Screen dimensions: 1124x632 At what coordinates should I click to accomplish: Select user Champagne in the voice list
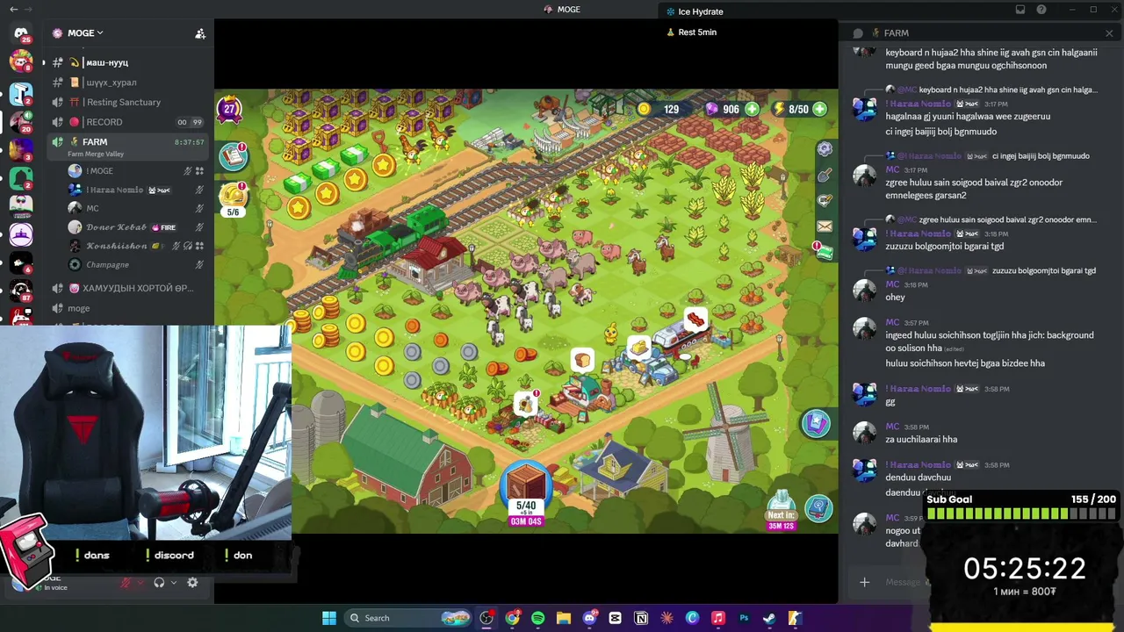click(x=135, y=265)
